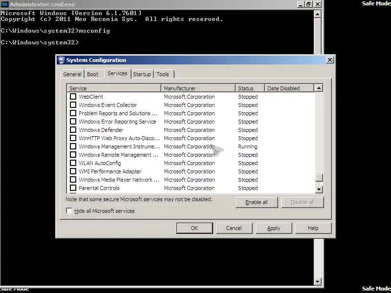The width and height of the screenshot is (391, 293).
Task: Click the Cancel button
Action: coord(234,228)
